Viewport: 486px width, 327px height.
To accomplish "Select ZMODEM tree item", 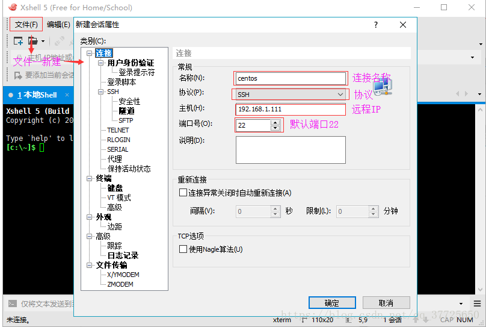I will coord(120,284).
